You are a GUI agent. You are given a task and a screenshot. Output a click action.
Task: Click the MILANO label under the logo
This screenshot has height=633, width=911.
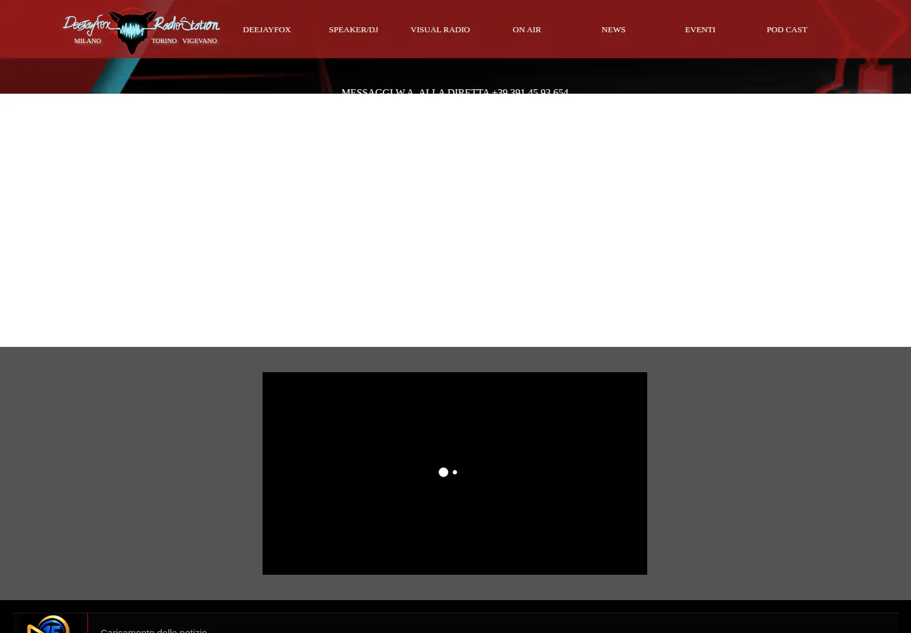tap(87, 41)
